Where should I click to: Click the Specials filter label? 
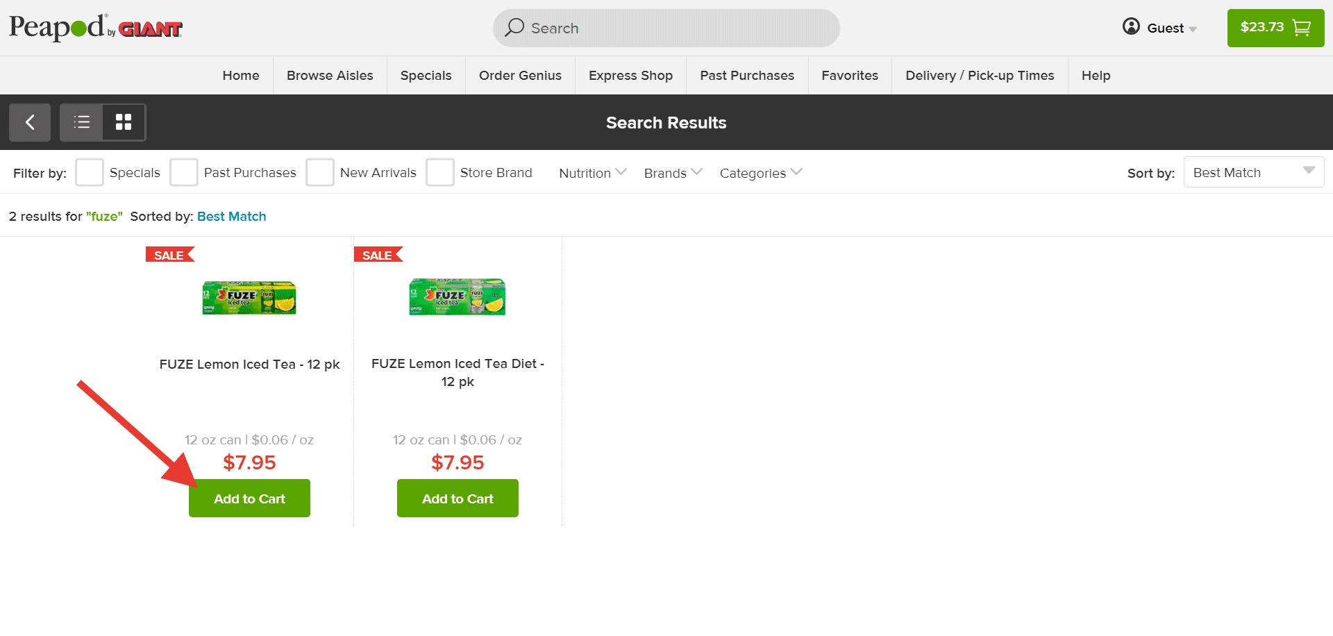(135, 172)
